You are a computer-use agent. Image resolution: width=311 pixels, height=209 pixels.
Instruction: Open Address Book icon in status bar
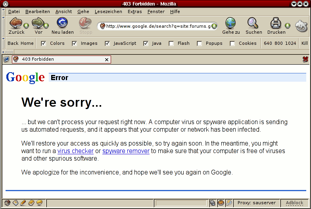pos(31,203)
